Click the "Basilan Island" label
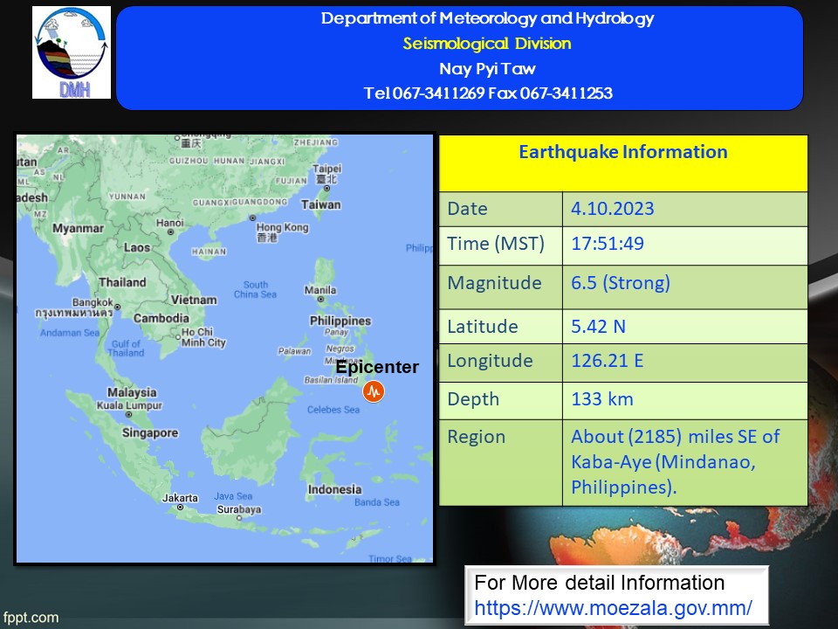 pos(331,380)
